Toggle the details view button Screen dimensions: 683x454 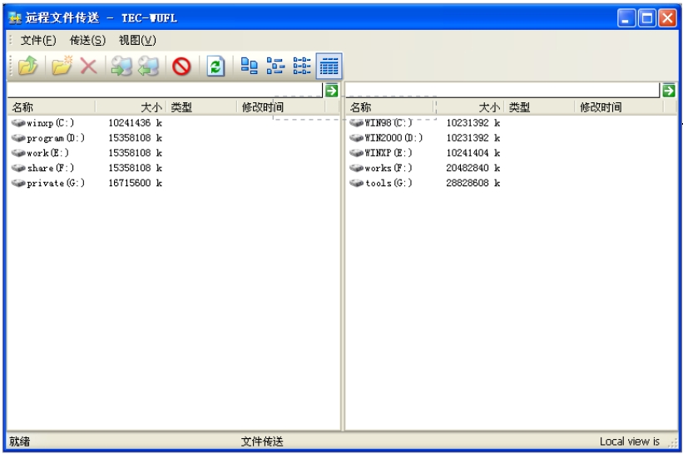click(329, 67)
